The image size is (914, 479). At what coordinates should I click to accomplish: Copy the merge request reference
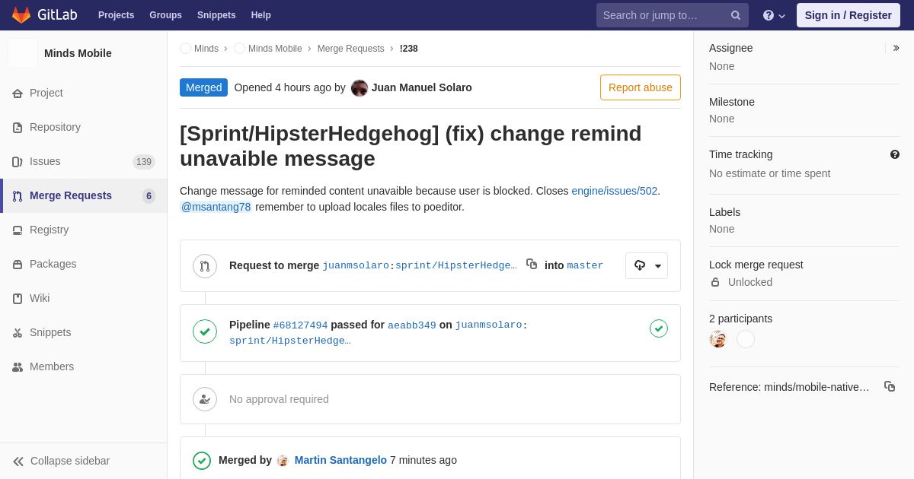point(890,386)
